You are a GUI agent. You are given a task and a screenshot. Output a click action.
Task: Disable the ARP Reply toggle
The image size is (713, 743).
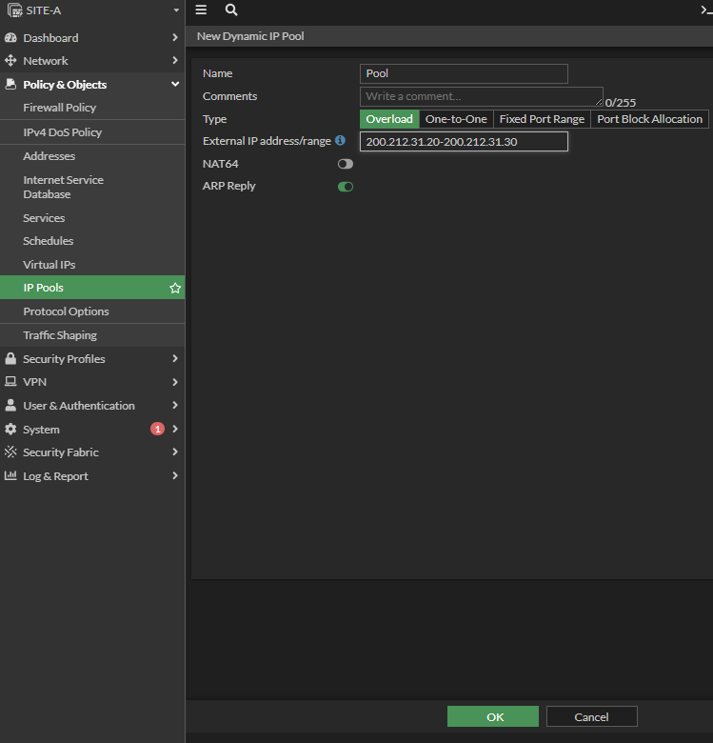click(x=345, y=187)
